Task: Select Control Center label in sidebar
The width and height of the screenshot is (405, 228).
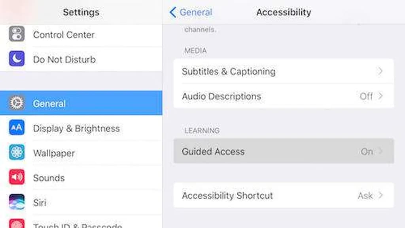Action: tap(64, 35)
